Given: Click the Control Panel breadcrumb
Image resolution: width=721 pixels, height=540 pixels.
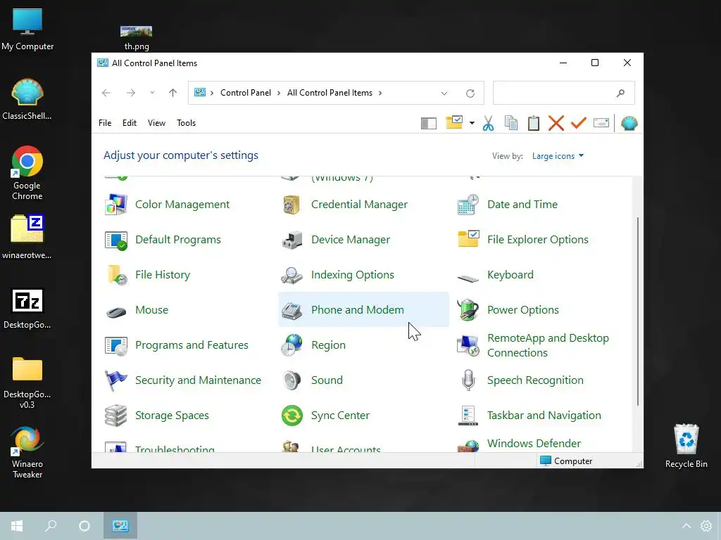Looking at the screenshot, I should point(246,93).
